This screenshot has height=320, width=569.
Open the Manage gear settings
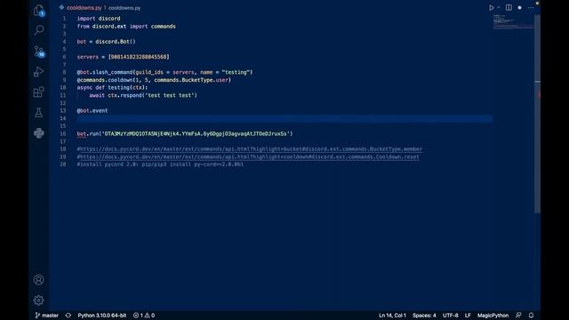pyautogui.click(x=39, y=300)
